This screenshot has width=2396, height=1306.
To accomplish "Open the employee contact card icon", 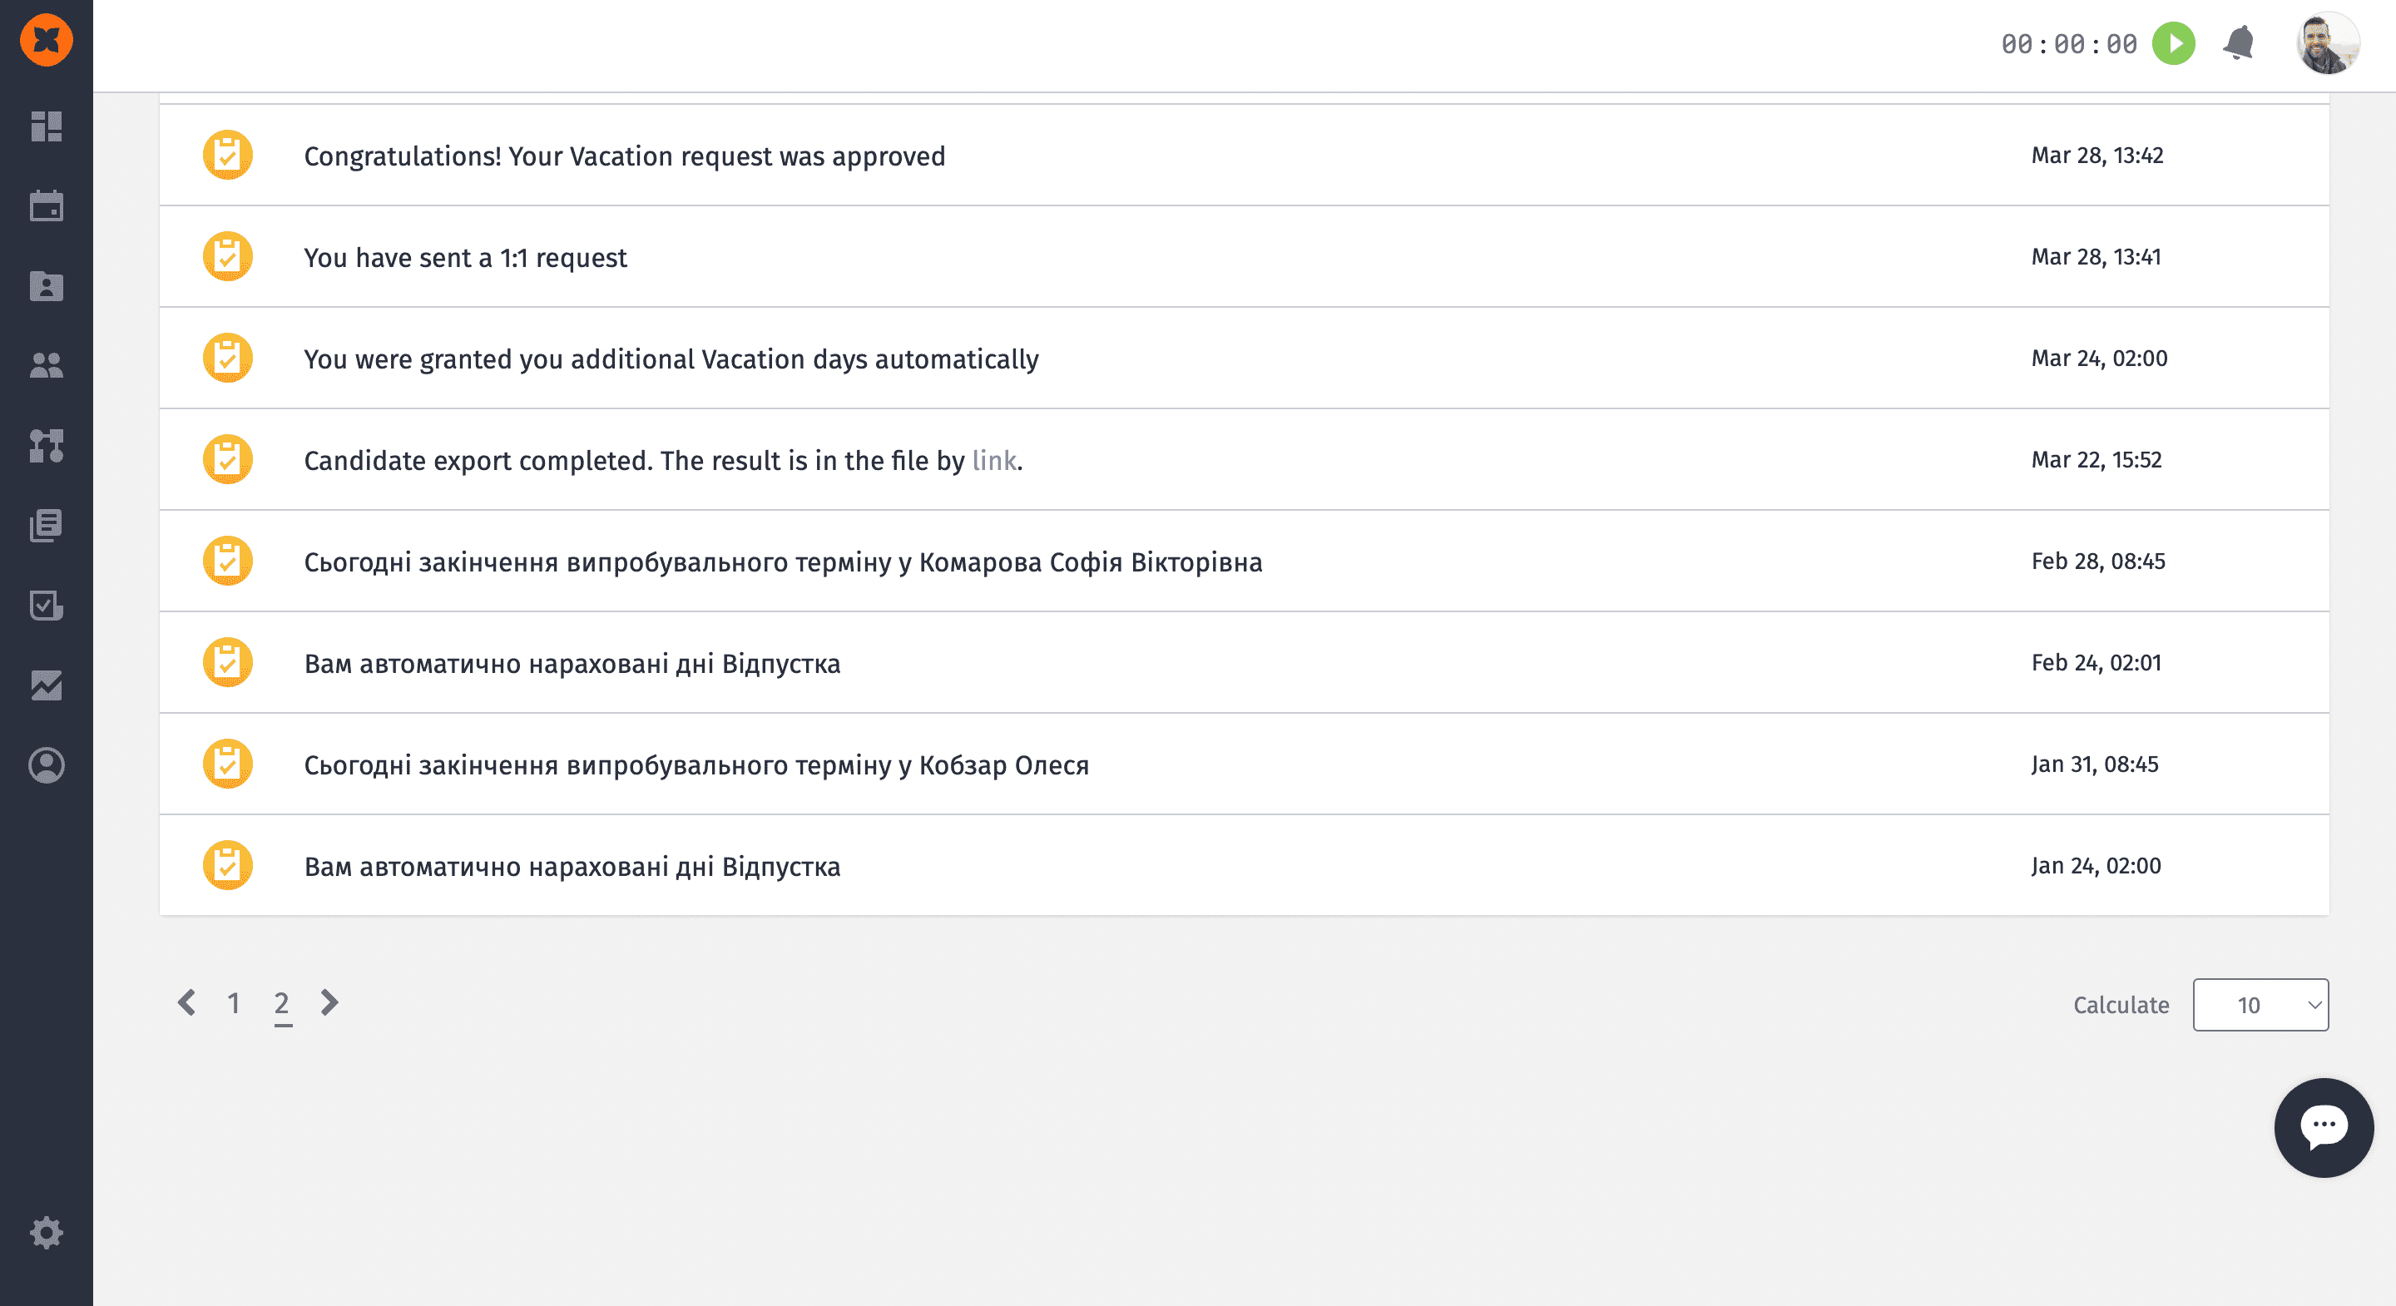I will click(47, 285).
